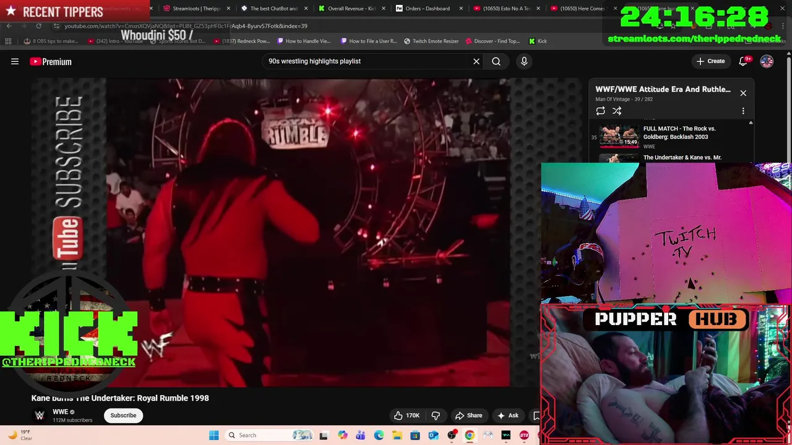Open the browser apps grid
Screen dimensions: 792x445
(x=8, y=41)
